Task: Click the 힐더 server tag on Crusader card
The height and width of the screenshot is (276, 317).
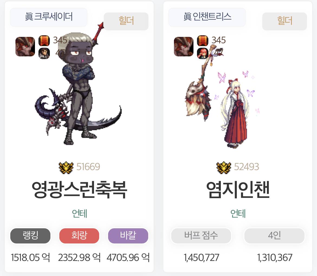Action: pyautogui.click(x=126, y=21)
